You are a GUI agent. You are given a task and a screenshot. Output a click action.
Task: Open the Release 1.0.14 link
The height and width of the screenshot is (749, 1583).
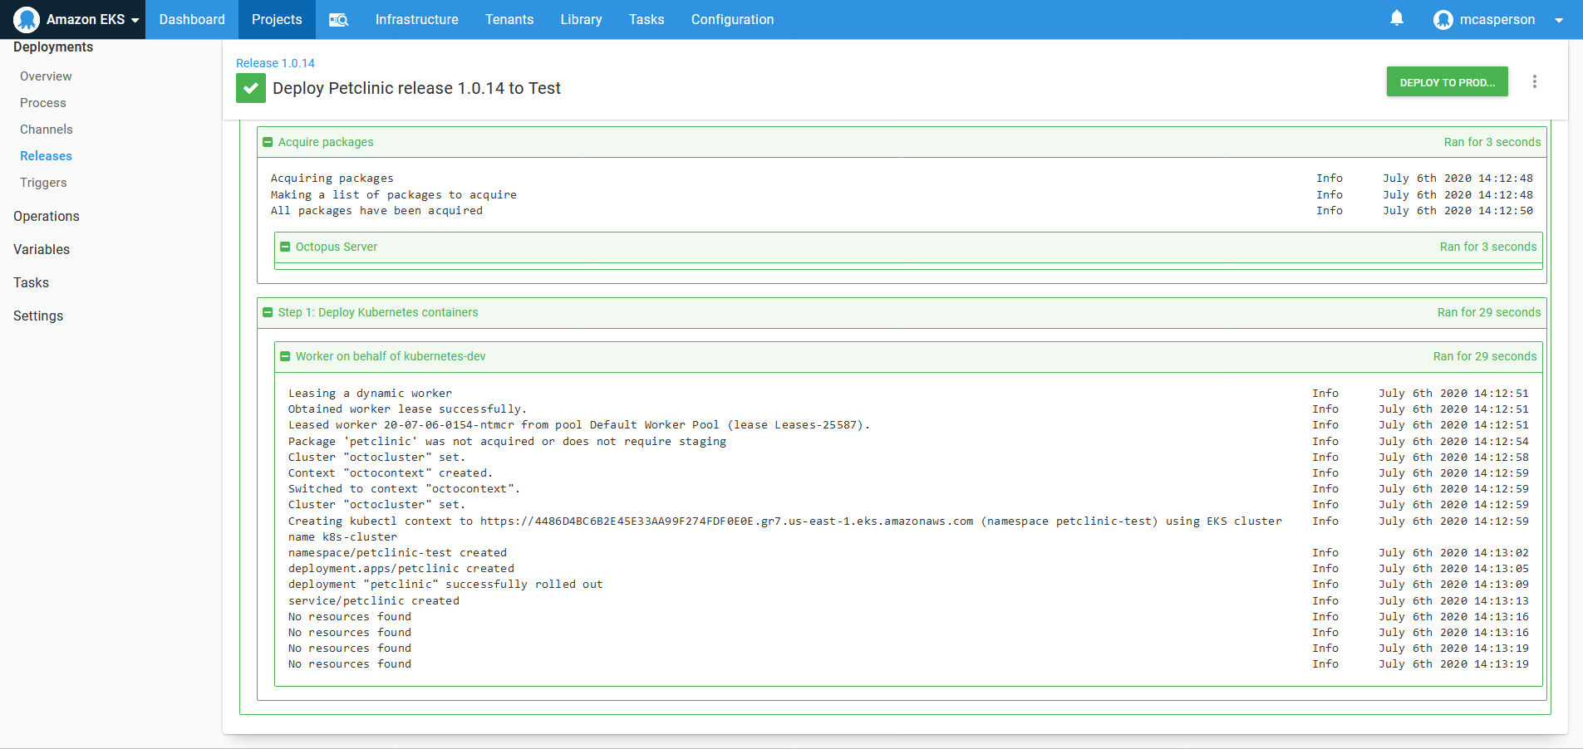click(x=275, y=62)
